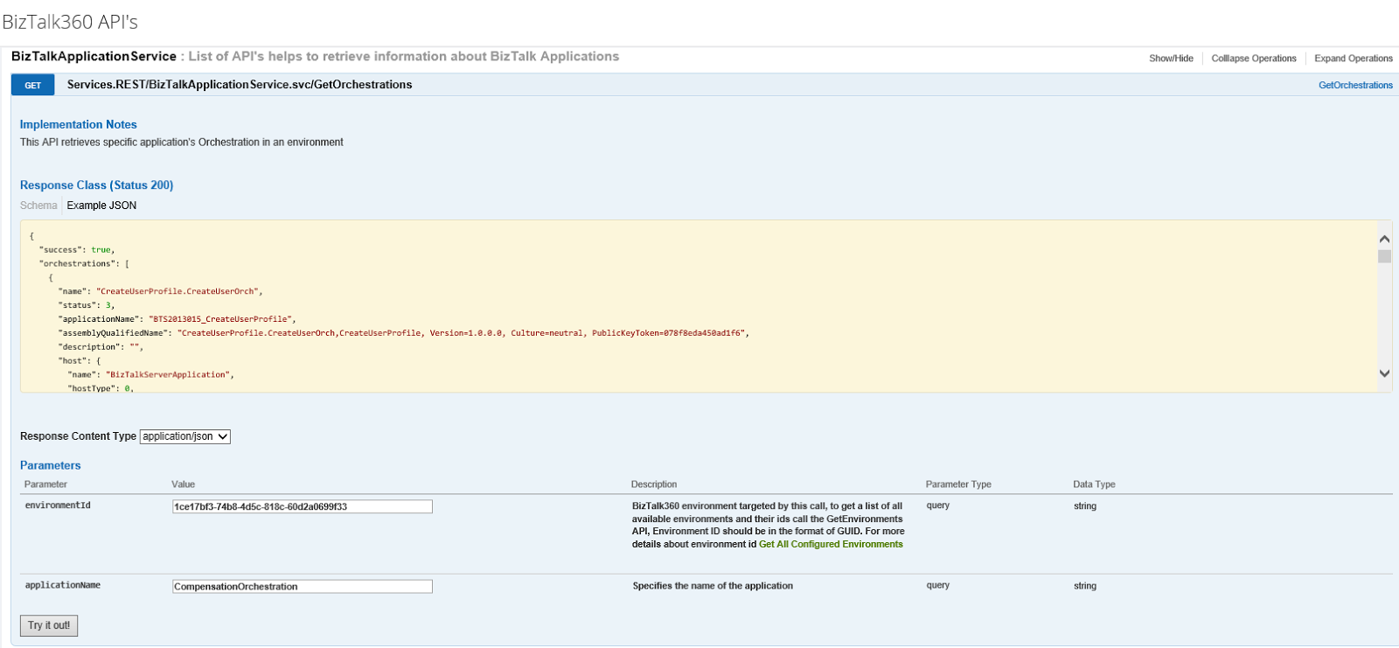
Task: Open the GetOrchestrations link at right
Action: 1355,85
